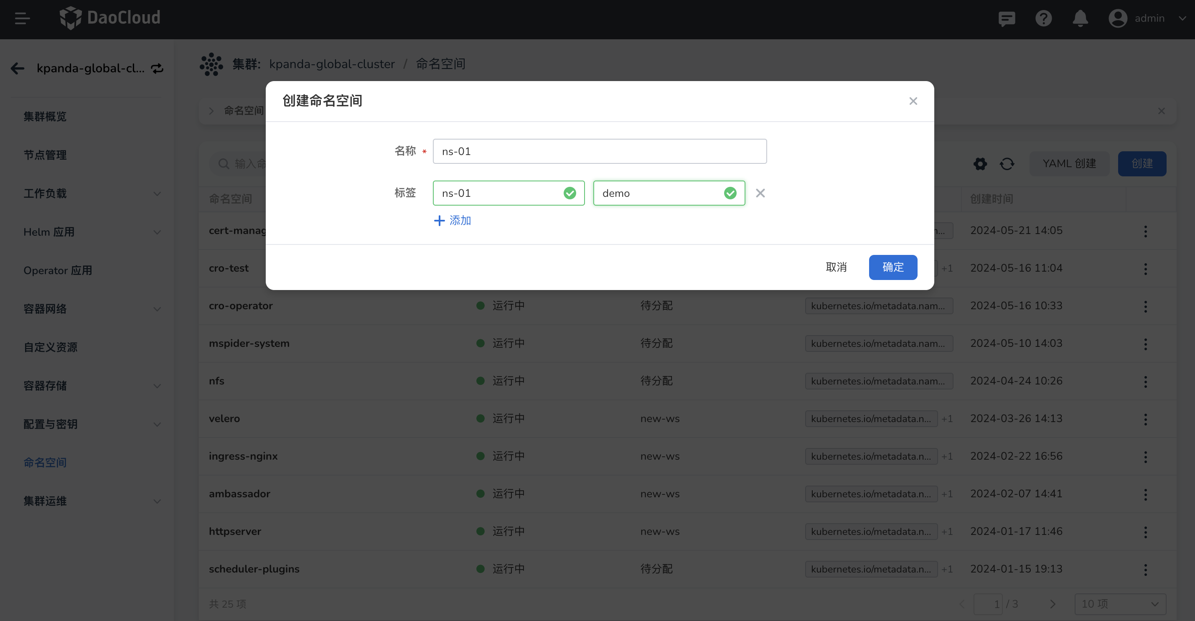
Task: Remove the ns-01 demo label row
Action: 760,193
